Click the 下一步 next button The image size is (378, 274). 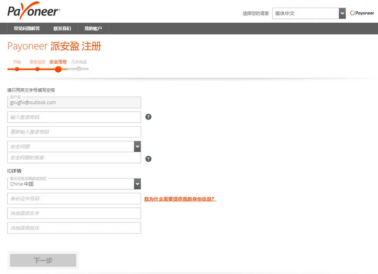43,260
